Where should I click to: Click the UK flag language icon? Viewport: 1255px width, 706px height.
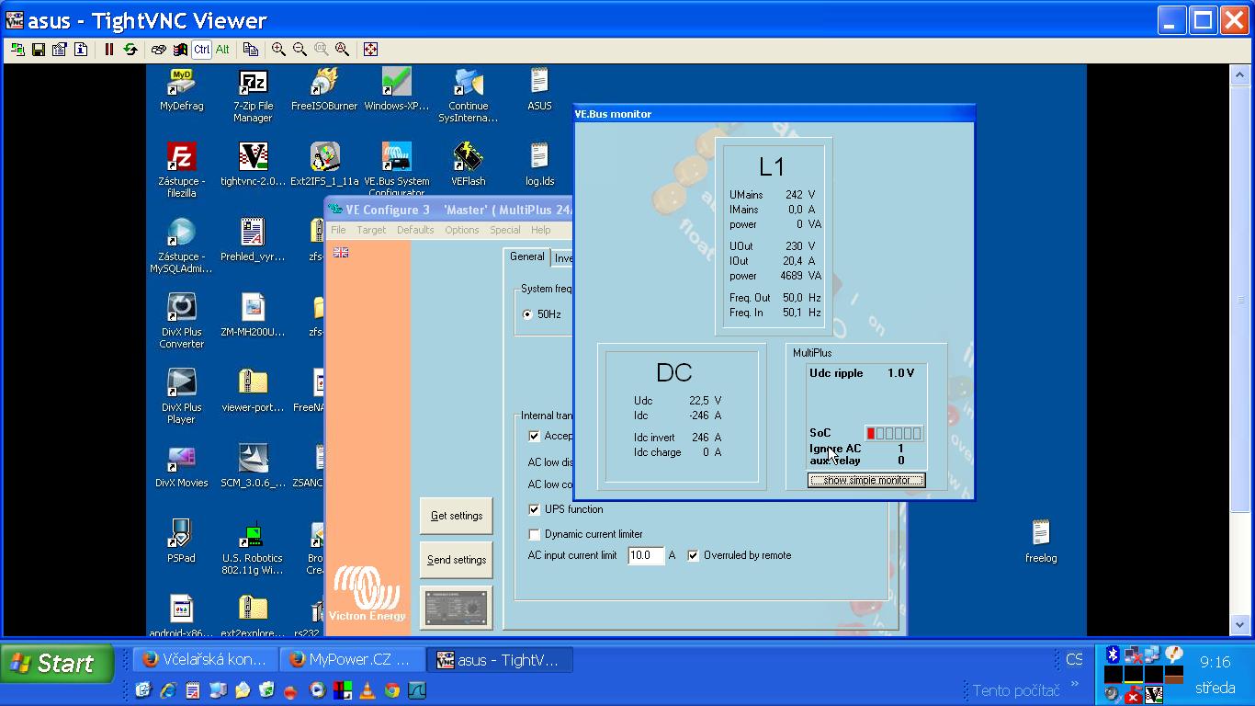341,252
